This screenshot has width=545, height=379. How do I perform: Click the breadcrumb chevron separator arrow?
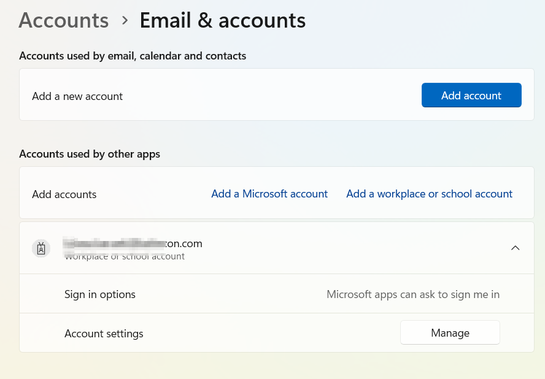tap(125, 20)
